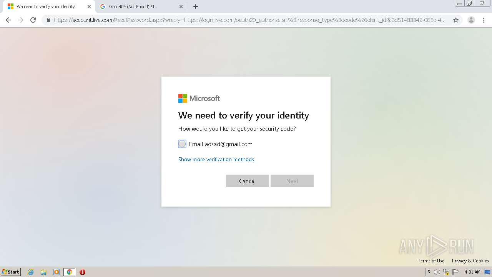The image size is (492, 277).
Task: Click 'How would you like to get' text
Action: [237, 129]
